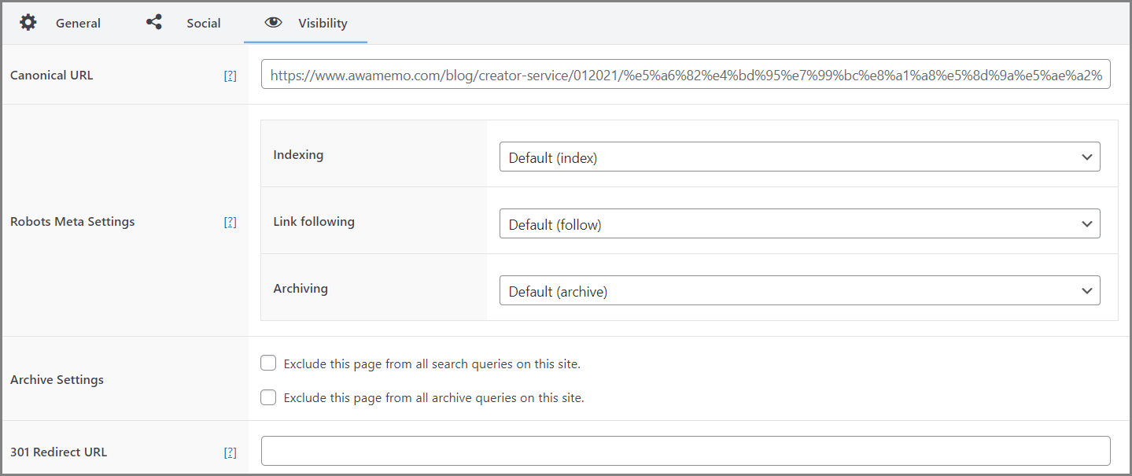
Task: Click the 'Exclude this page from all archive queries' text
Action: click(x=433, y=398)
